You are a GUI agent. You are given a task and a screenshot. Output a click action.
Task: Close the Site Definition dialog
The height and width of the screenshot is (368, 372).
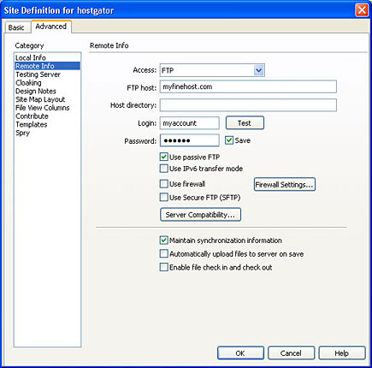362,10
